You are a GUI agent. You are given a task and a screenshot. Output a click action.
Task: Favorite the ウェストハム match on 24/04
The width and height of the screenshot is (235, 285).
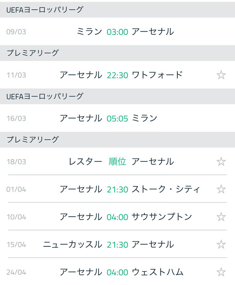point(221,272)
